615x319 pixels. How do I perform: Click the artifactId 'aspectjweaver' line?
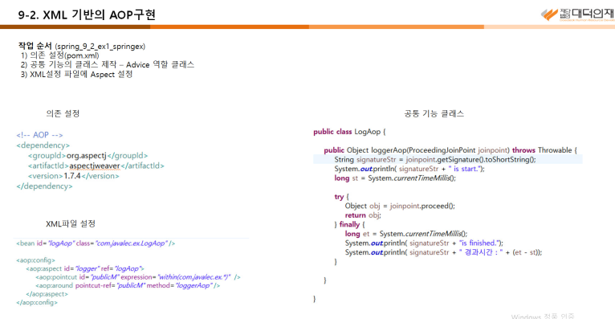click(96, 166)
